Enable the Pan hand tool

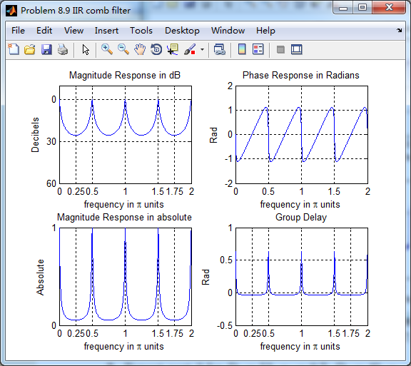[x=140, y=49]
